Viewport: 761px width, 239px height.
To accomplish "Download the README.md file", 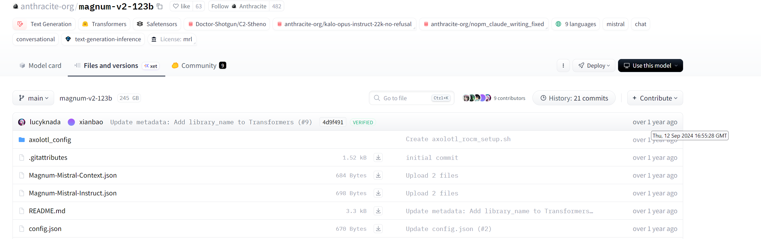I will [378, 211].
